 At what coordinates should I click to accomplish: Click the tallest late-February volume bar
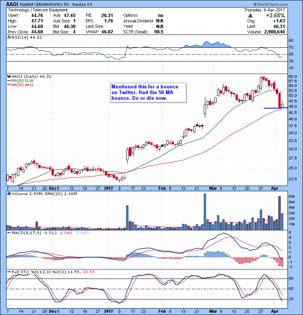click(x=205, y=212)
